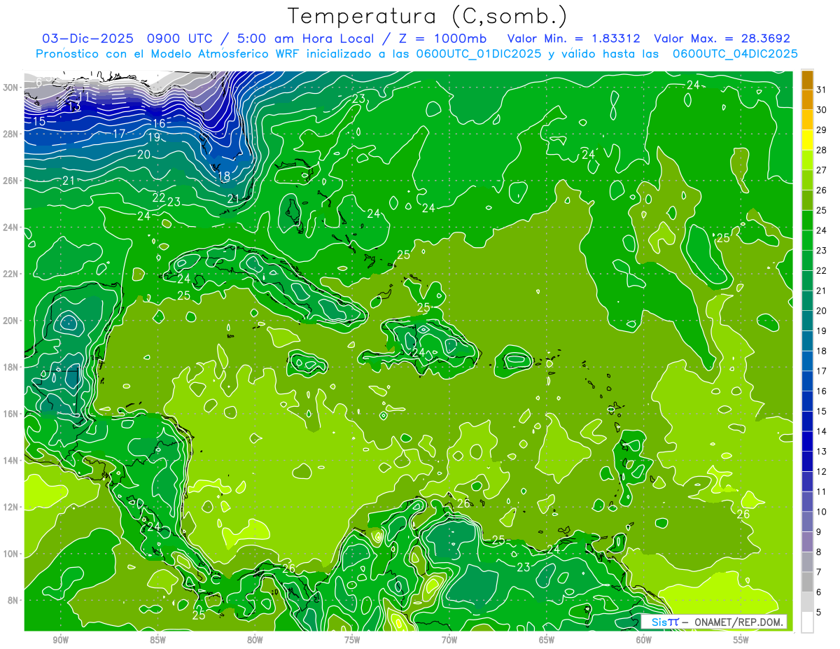
Task: Click the 'Temperatura (C,somb.)' map title
Action: (428, 16)
